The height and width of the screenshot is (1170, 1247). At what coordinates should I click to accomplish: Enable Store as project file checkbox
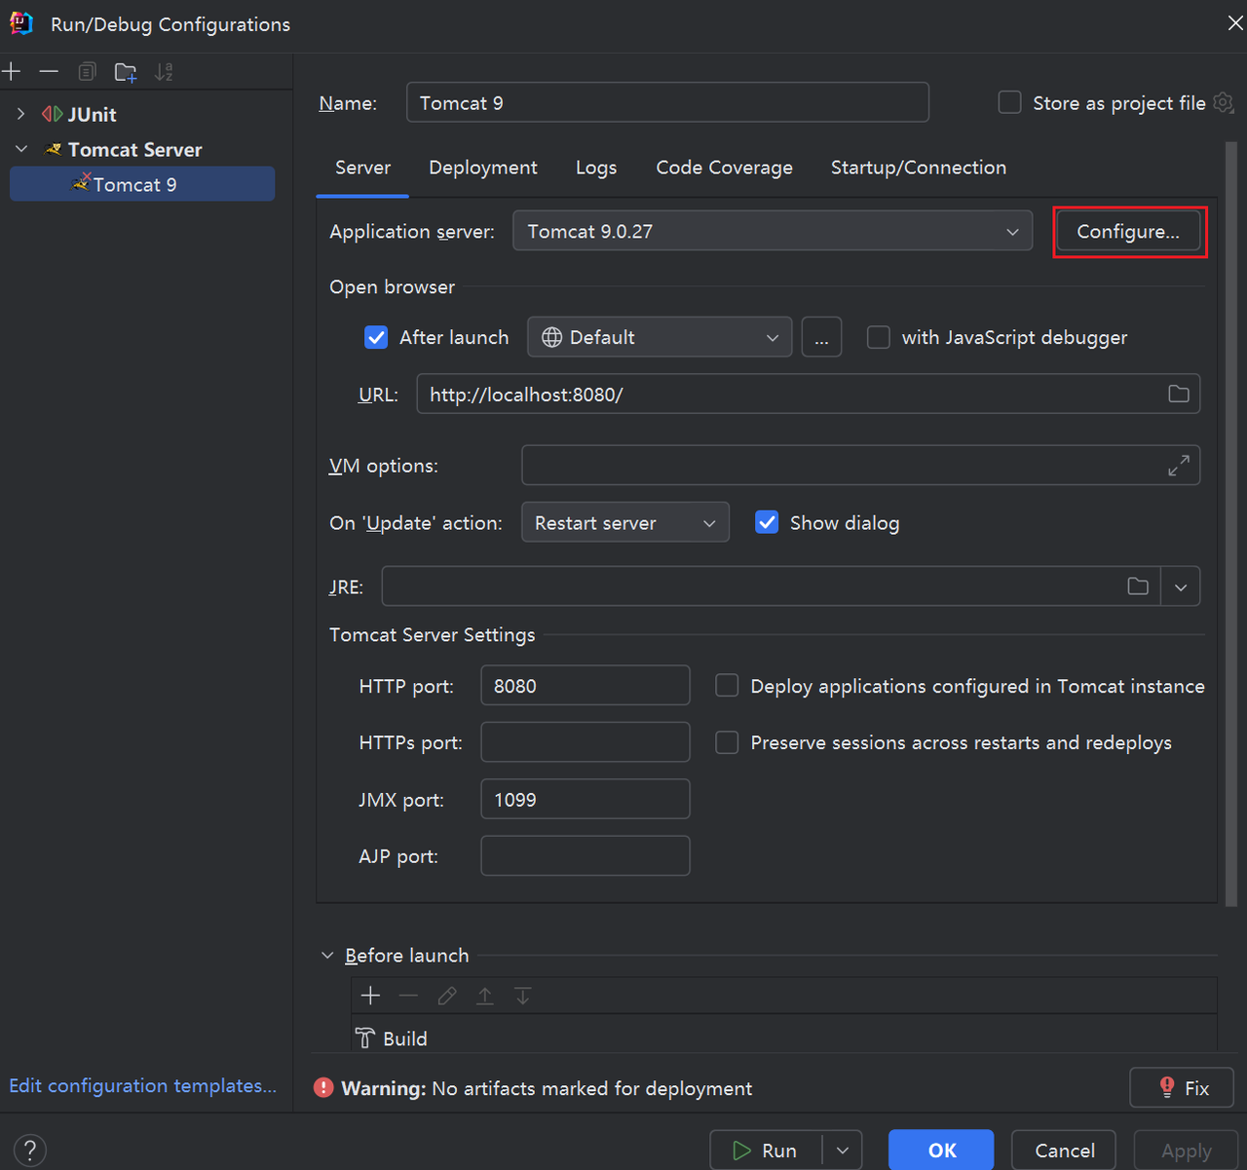coord(1010,102)
